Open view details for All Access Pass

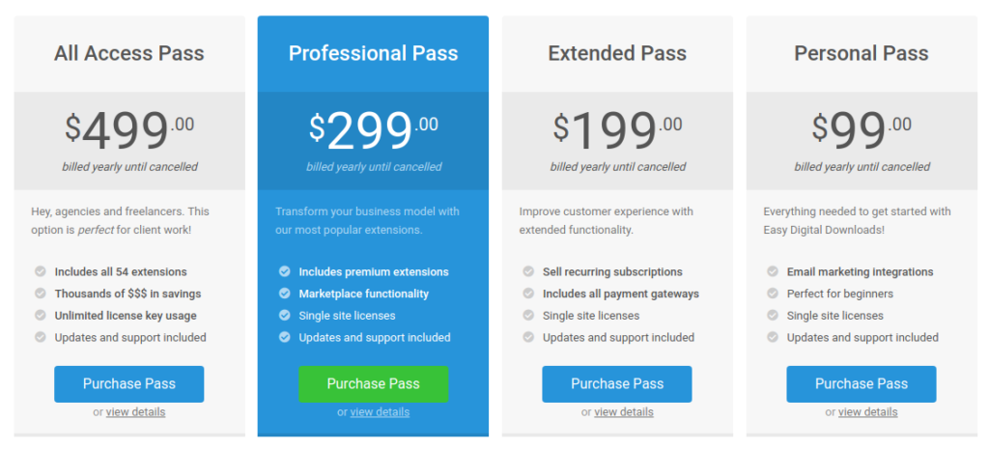[135, 412]
